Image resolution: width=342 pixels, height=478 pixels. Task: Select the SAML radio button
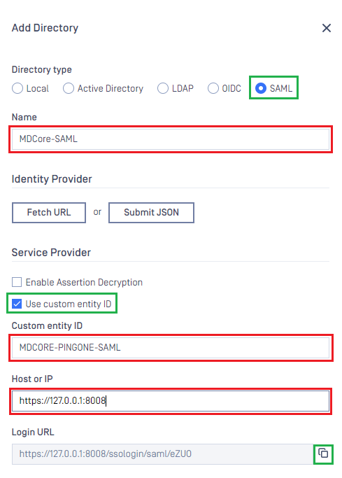261,88
